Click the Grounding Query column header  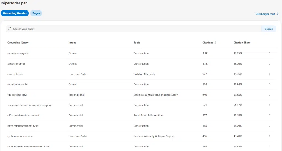(18, 43)
